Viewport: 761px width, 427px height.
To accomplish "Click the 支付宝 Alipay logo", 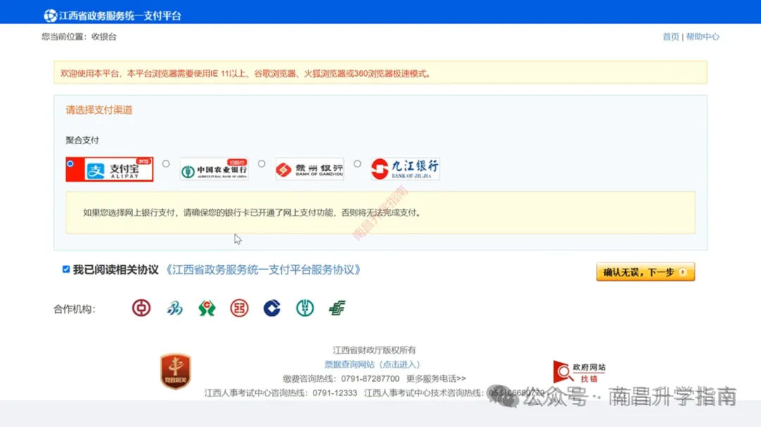I will click(x=118, y=170).
